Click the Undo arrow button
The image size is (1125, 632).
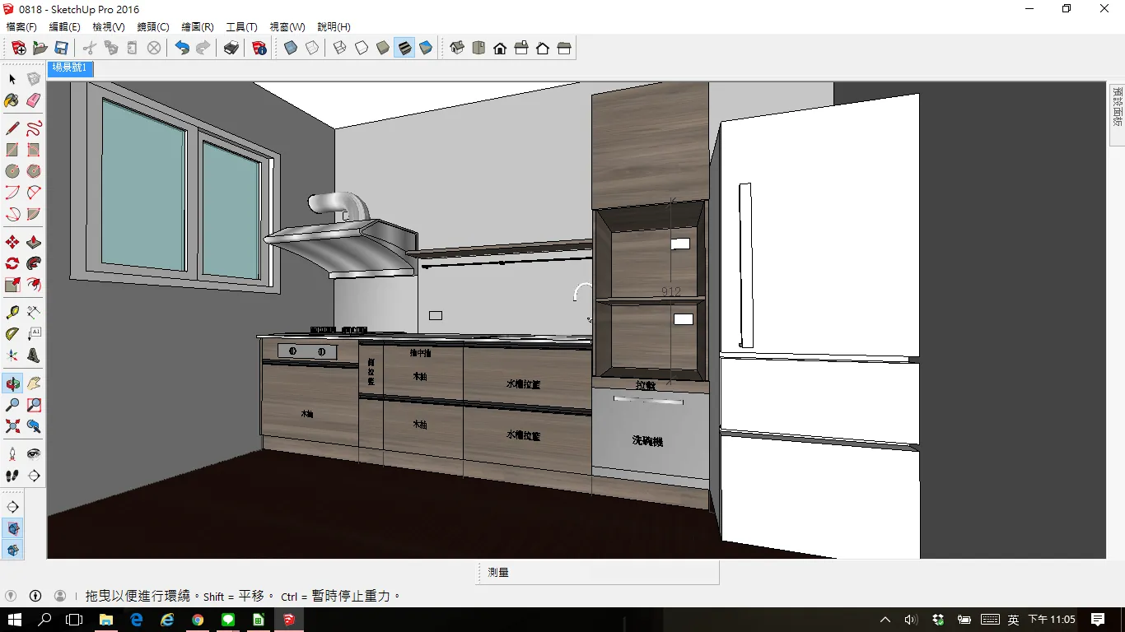182,49
